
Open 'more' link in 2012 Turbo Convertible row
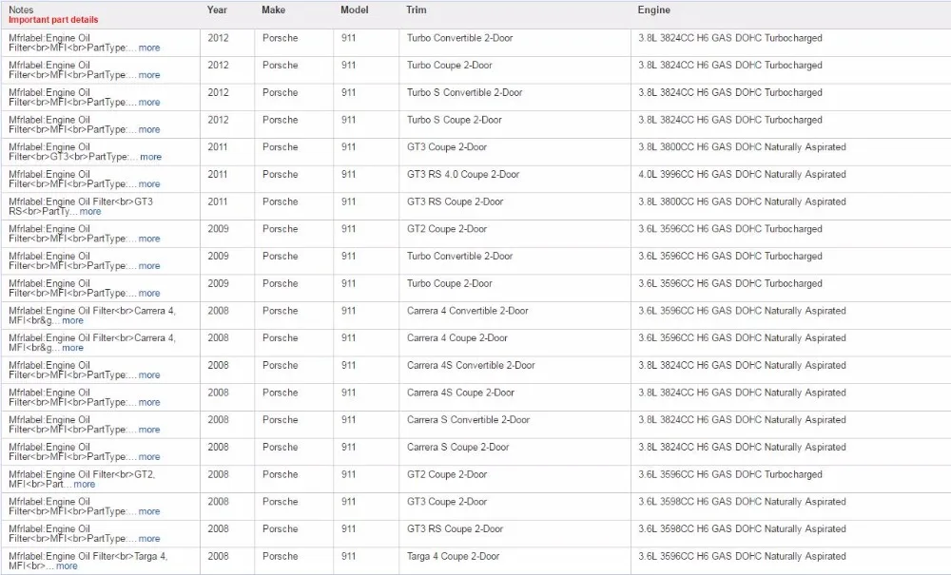[x=149, y=48]
